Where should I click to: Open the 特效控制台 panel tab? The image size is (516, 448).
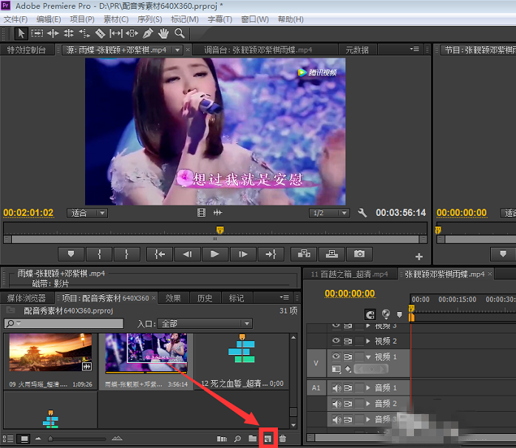pyautogui.click(x=26, y=50)
